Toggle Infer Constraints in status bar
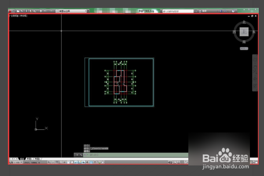The height and width of the screenshot is (176, 264). click(x=49, y=162)
